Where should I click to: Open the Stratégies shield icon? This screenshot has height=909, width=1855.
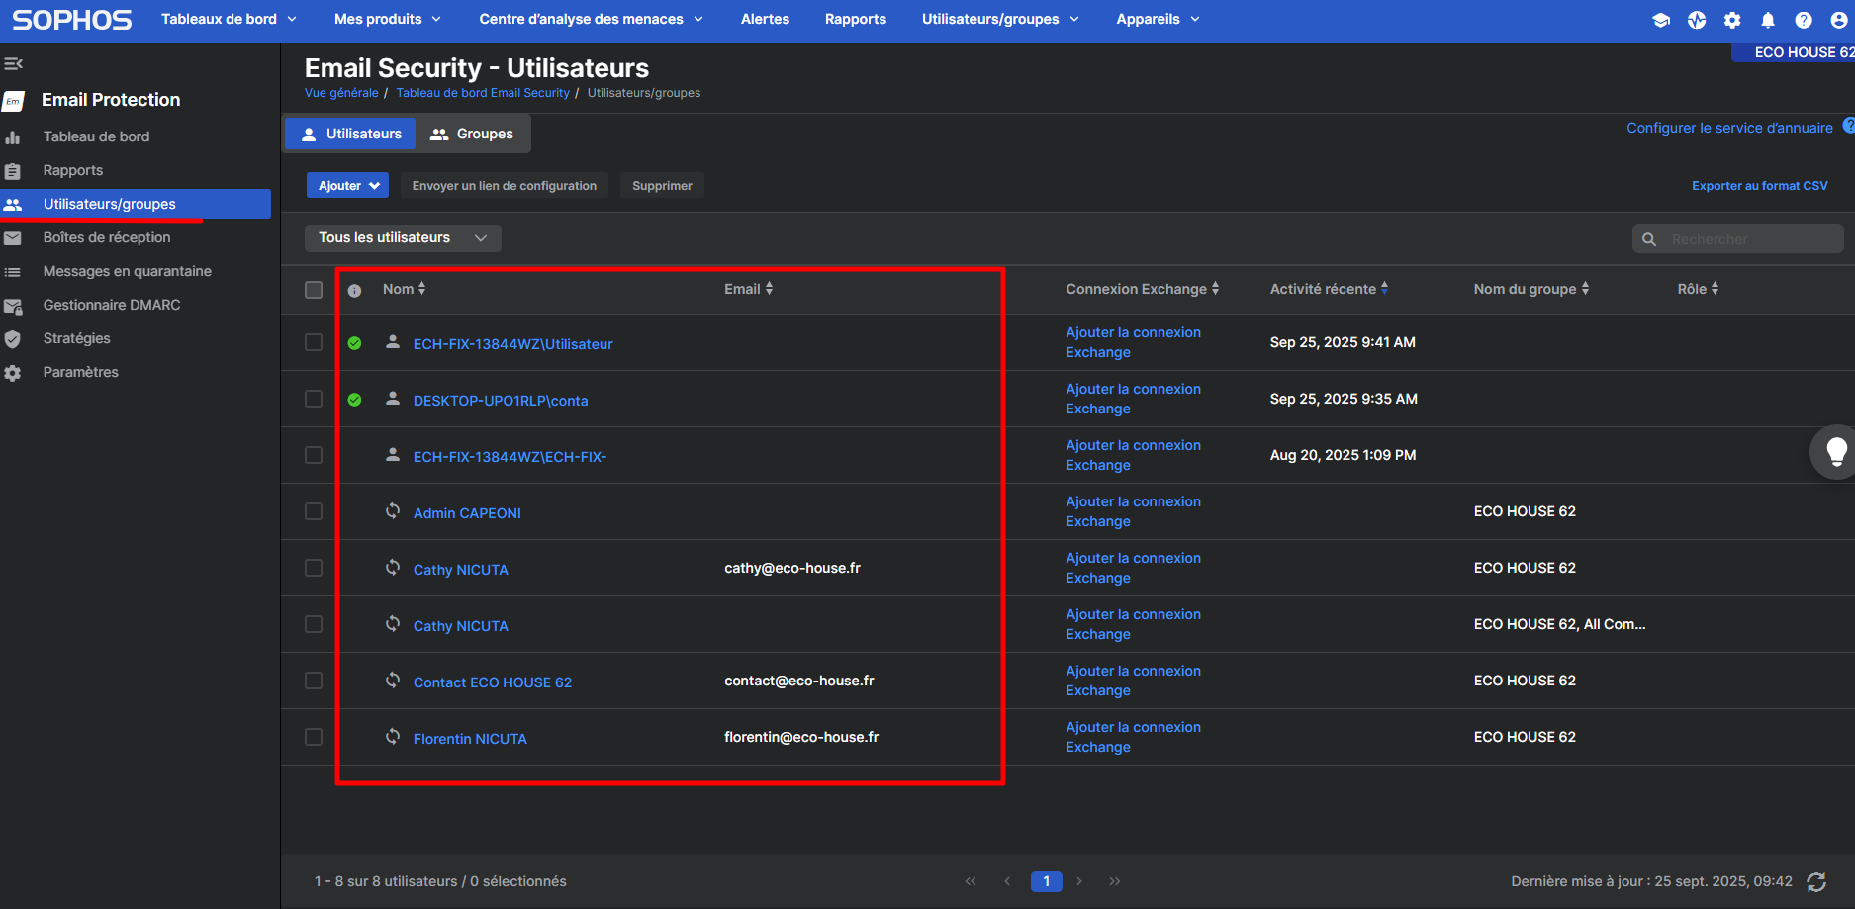[x=13, y=339]
